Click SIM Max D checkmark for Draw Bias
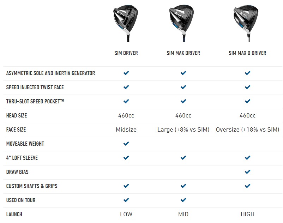 tap(247, 172)
